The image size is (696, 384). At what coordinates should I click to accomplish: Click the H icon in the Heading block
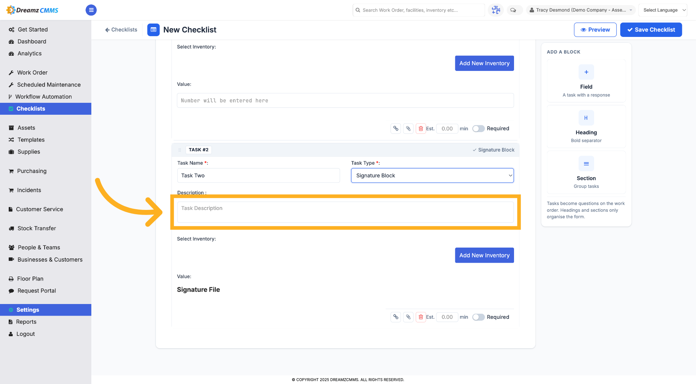tap(586, 118)
